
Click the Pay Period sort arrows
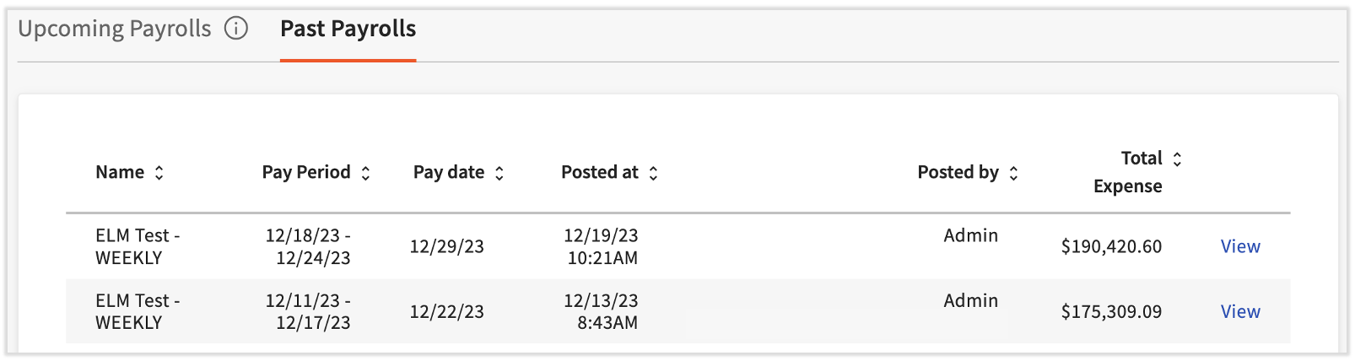365,173
